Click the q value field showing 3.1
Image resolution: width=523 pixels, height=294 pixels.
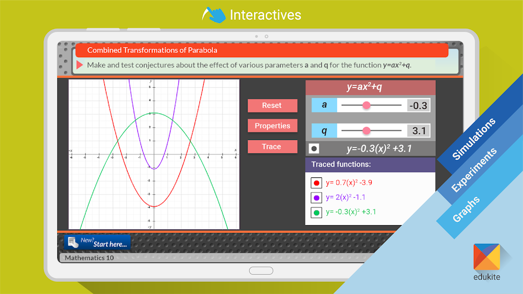click(x=418, y=130)
